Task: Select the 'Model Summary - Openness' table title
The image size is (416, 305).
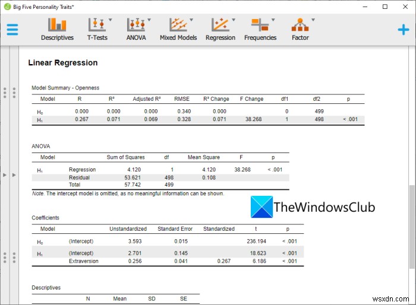Action: click(x=65, y=88)
